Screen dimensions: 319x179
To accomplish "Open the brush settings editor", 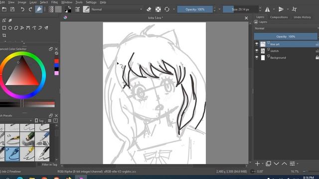I will 77,9.
